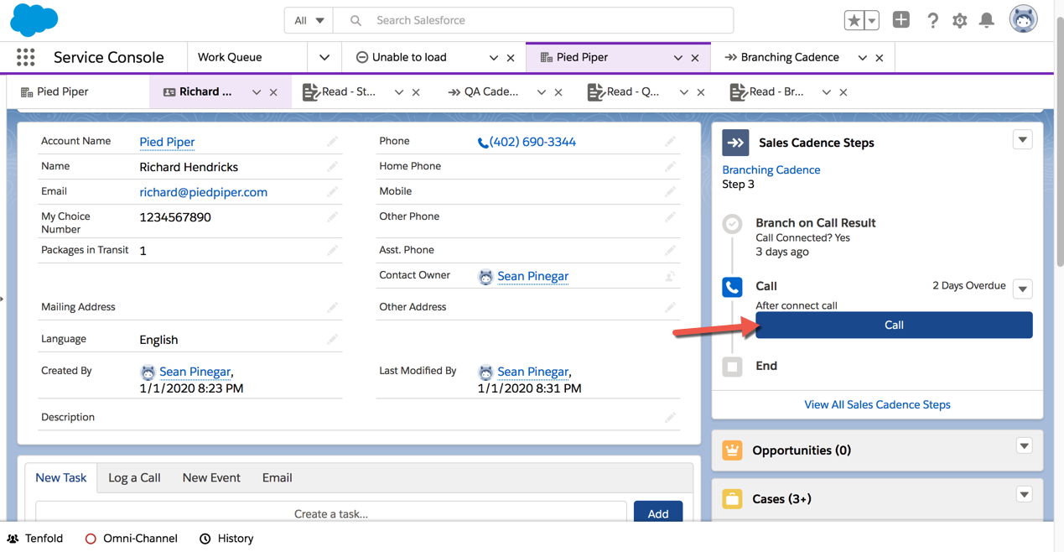Expand the Opportunities panel dropdown arrow
Screen dimensions: 1064x552
tap(1024, 446)
